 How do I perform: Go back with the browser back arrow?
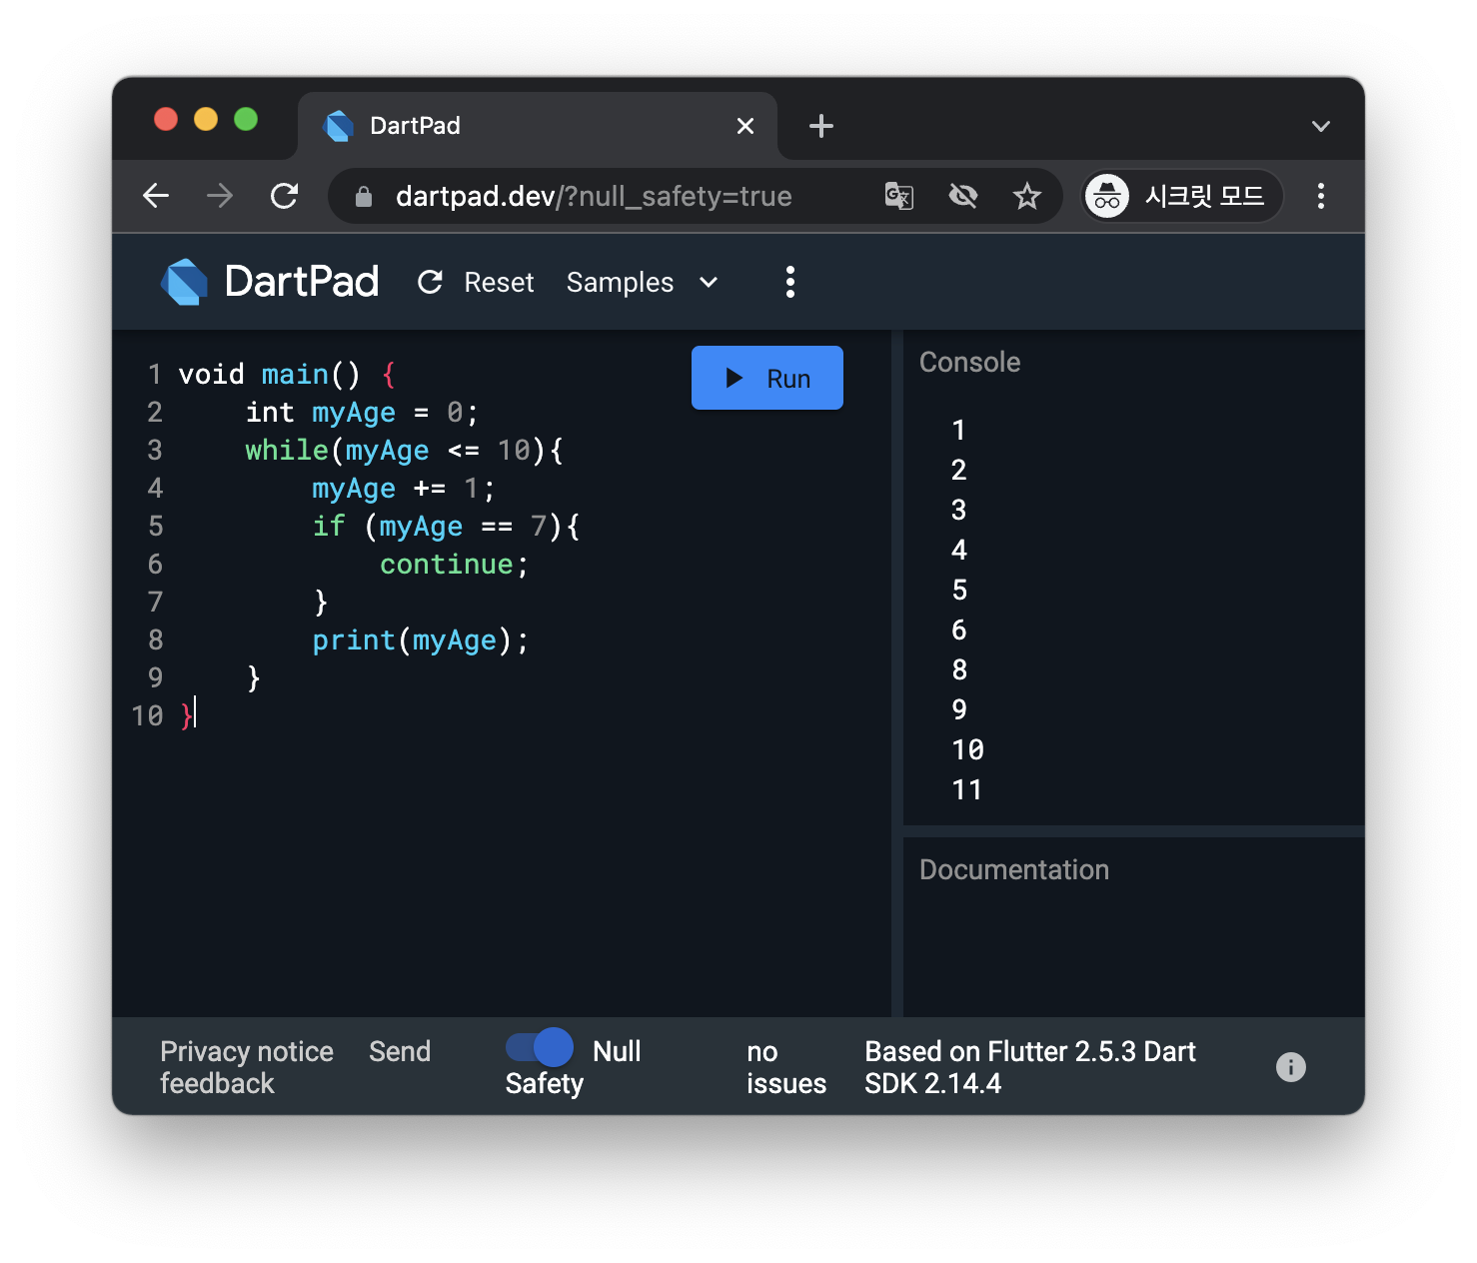coord(156,196)
